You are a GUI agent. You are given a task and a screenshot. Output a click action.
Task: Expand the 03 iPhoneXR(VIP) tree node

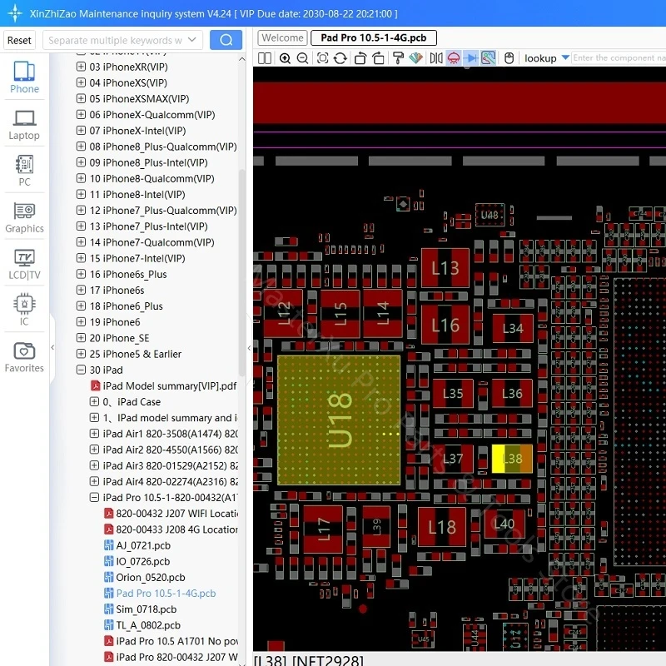pos(81,67)
